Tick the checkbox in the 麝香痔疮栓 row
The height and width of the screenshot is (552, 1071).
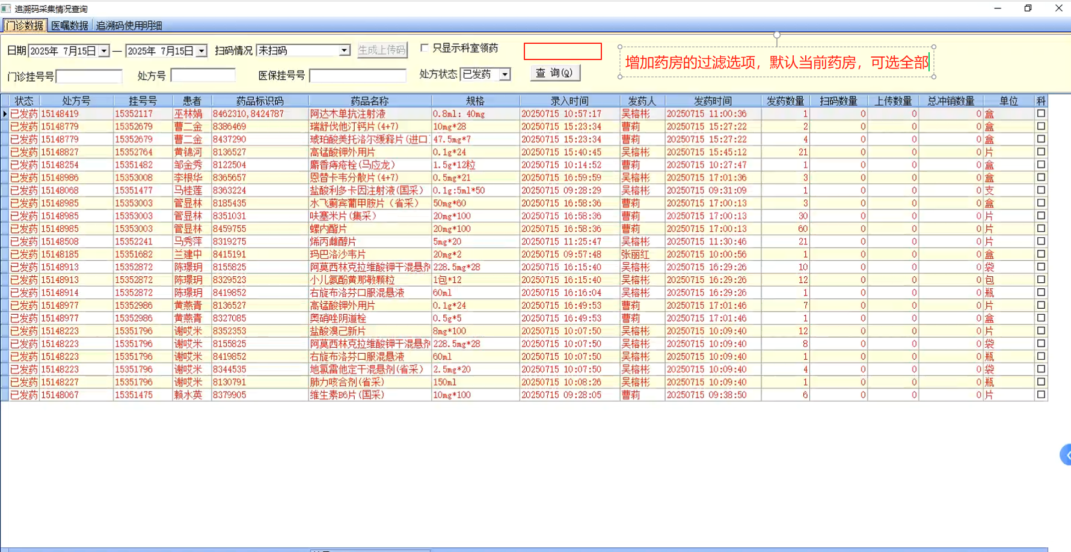point(1041,165)
